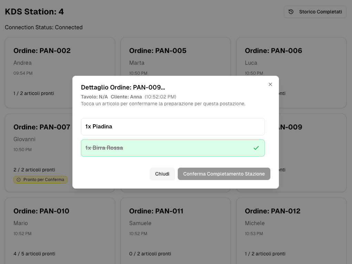This screenshot has height=264, width=352.
Task: Open the Storico Completati history
Action: tap(315, 12)
